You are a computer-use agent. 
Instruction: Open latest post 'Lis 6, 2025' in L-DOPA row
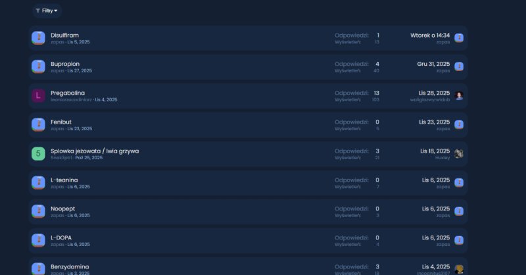tap(436, 238)
